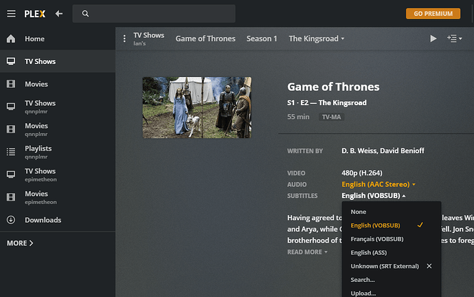This screenshot has width=474, height=297.
Task: Open the Movies library without a subtitle
Action: tap(58, 84)
